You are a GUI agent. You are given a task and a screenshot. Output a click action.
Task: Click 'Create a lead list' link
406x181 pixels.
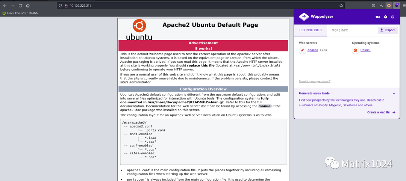(x=381, y=113)
